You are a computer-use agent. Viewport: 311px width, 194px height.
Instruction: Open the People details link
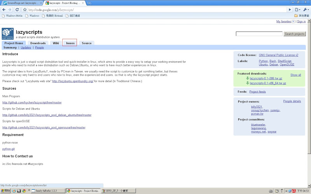[x=292, y=101]
